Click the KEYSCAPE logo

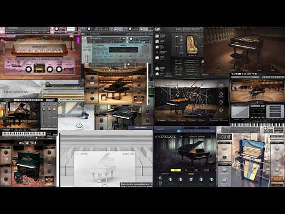(x=167, y=137)
